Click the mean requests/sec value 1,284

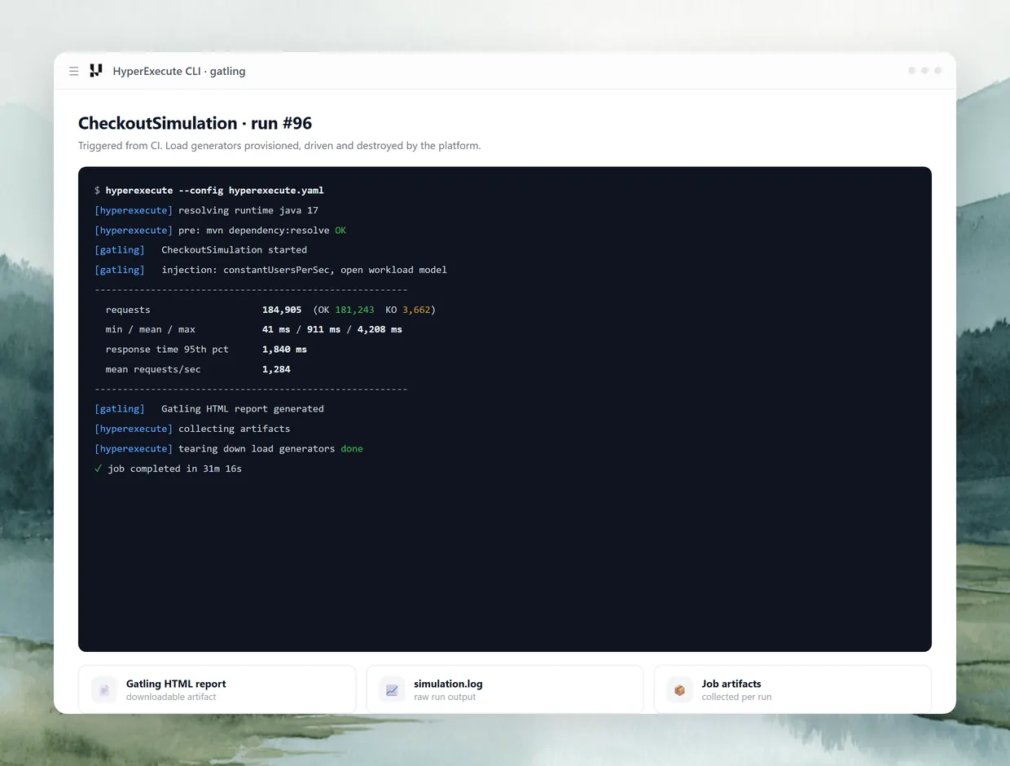(x=276, y=369)
